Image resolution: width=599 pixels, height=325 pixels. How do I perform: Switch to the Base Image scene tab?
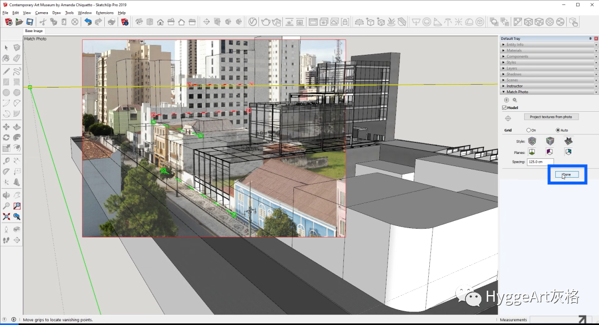tap(34, 31)
